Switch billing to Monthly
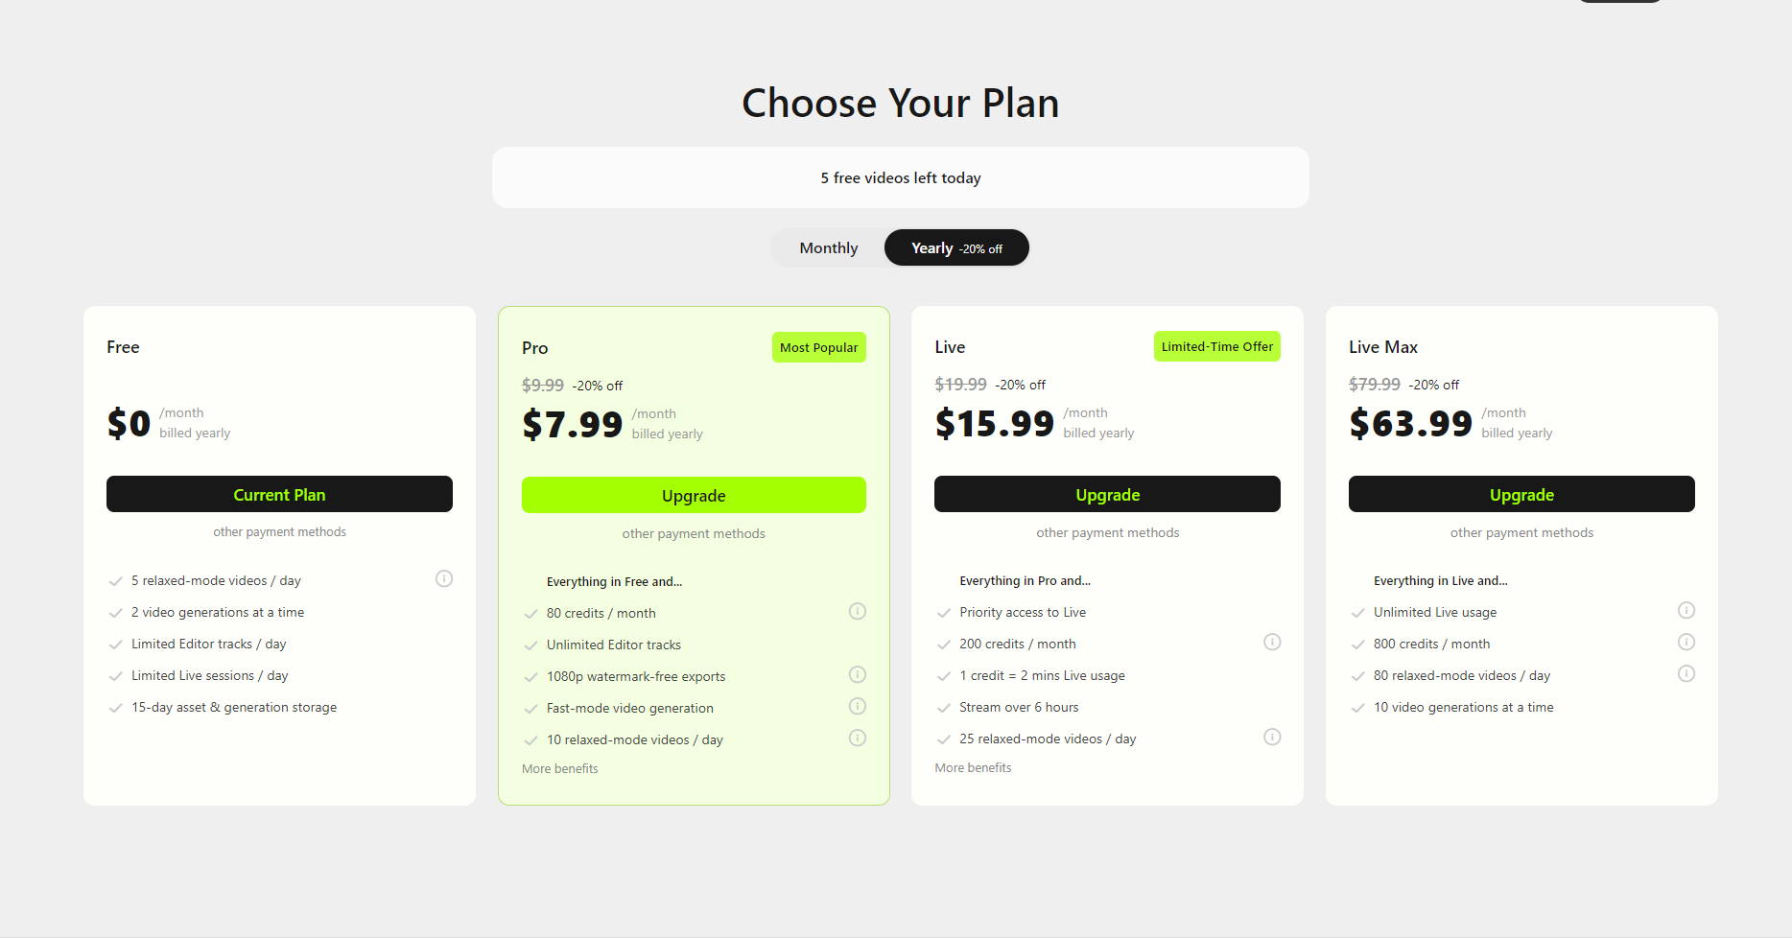 coord(829,247)
